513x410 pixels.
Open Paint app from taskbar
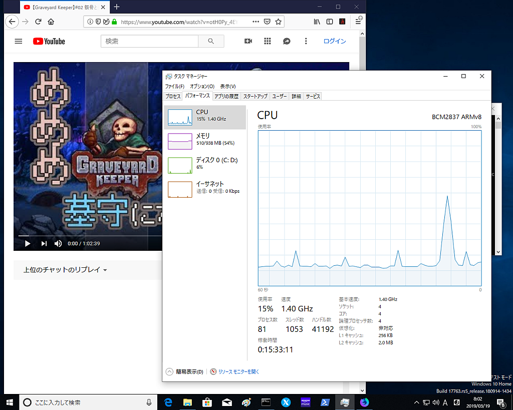pos(246,402)
